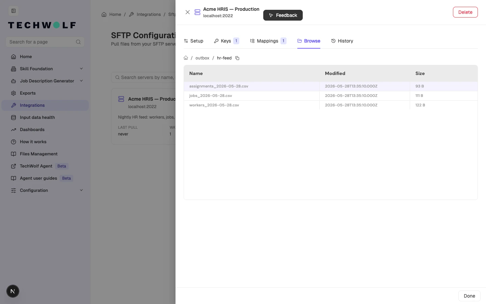View the History tab
Viewport: 486px width, 304px height.
[342, 41]
